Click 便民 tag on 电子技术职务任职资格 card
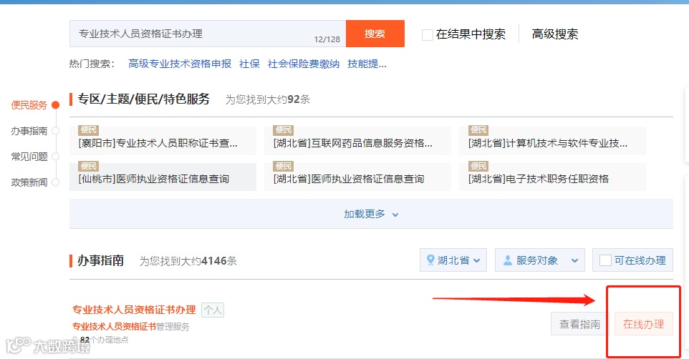 478,166
